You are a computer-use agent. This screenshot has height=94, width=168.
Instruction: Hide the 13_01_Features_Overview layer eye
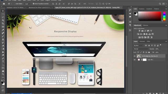click(x=135, y=56)
